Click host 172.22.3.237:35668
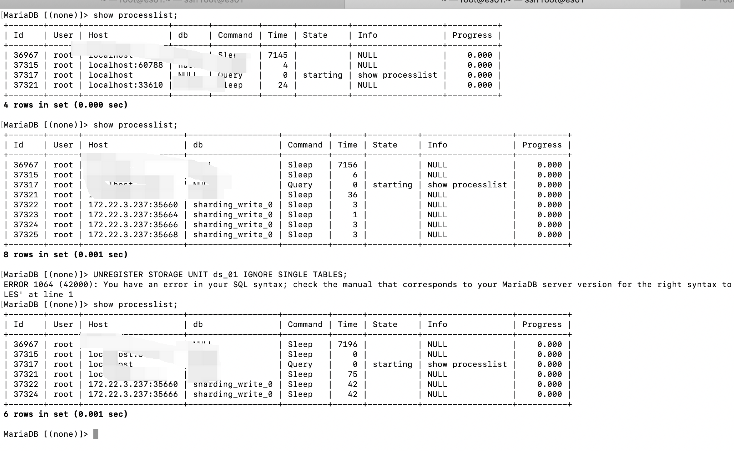Image resolution: width=734 pixels, height=451 pixels. click(133, 235)
